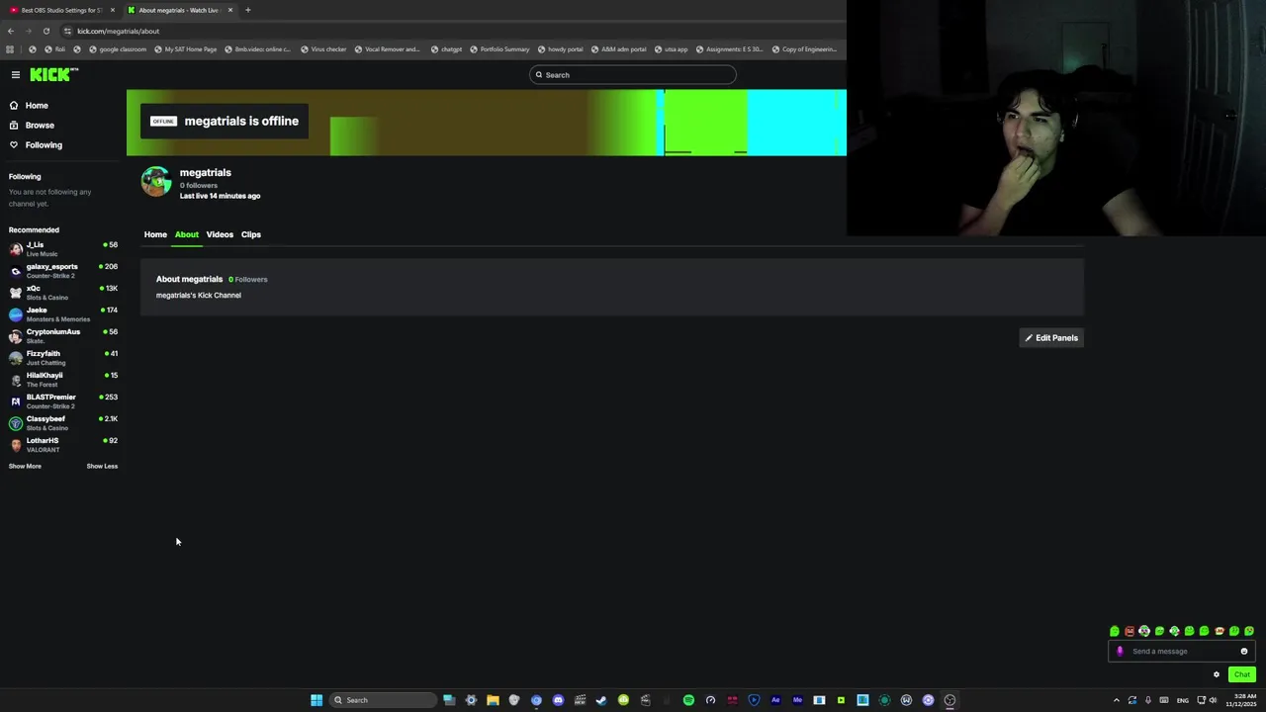Click the green Chat send button

coord(1242,674)
